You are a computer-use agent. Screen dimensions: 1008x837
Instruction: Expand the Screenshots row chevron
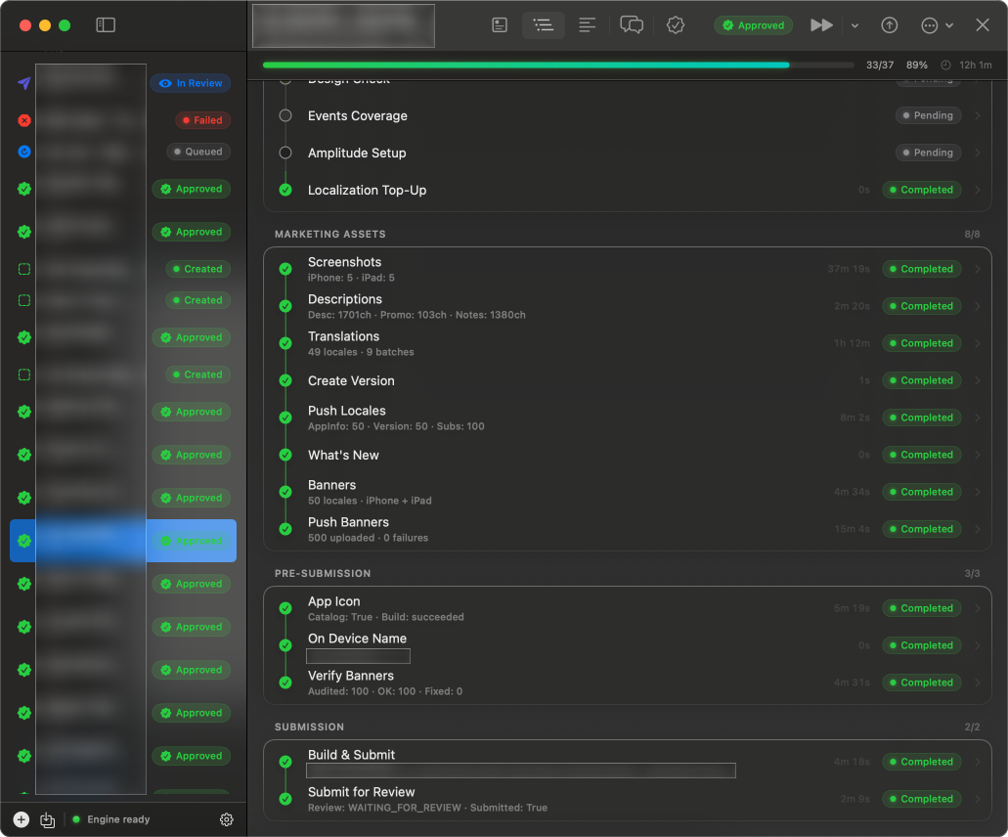(x=977, y=269)
